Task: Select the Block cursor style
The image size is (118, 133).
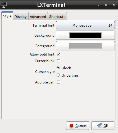Action: click(x=58, y=68)
